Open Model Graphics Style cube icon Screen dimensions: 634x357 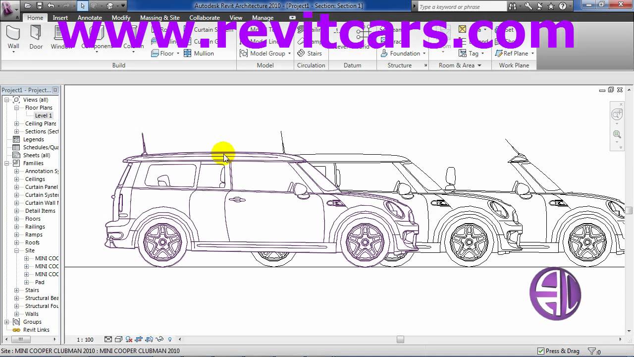point(118,340)
